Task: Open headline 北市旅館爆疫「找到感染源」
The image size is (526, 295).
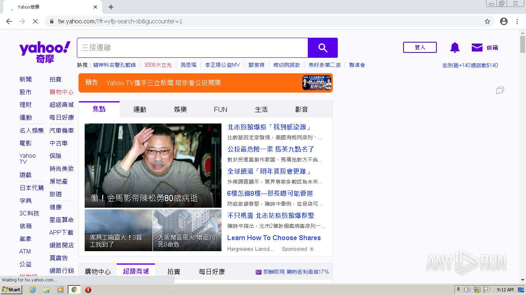Action: 270,127
